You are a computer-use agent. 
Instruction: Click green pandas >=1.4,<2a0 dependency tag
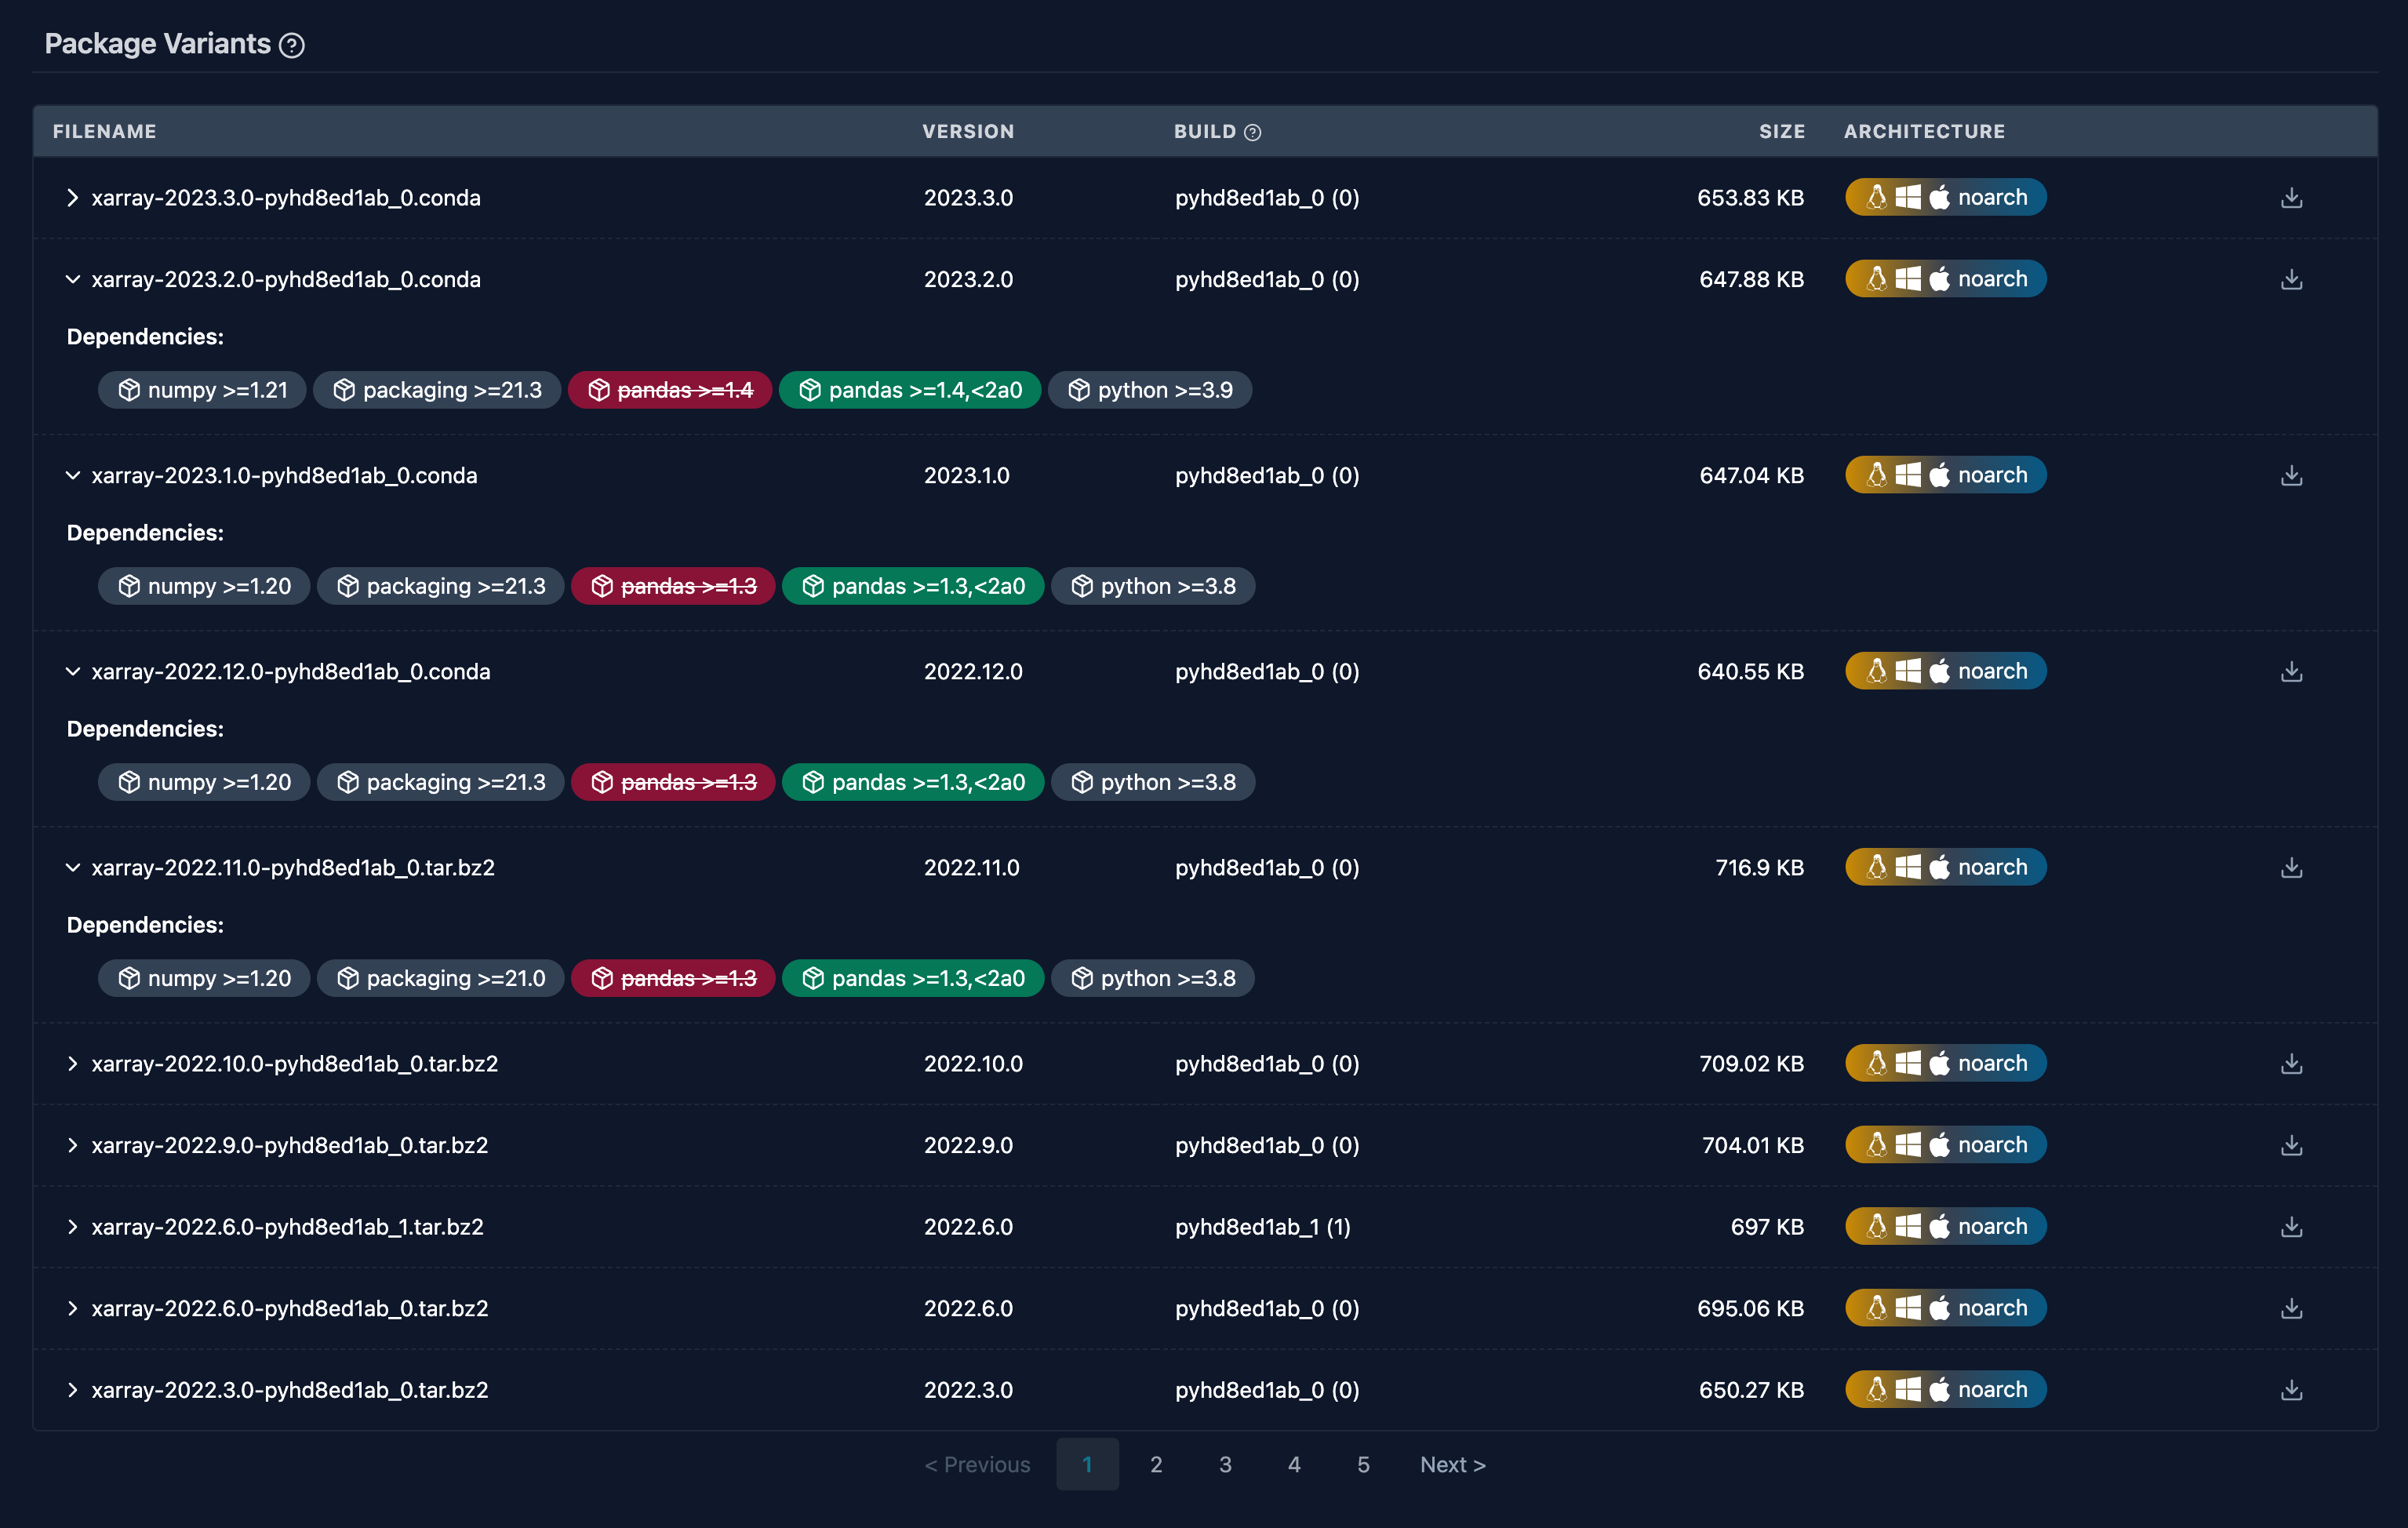(909, 390)
